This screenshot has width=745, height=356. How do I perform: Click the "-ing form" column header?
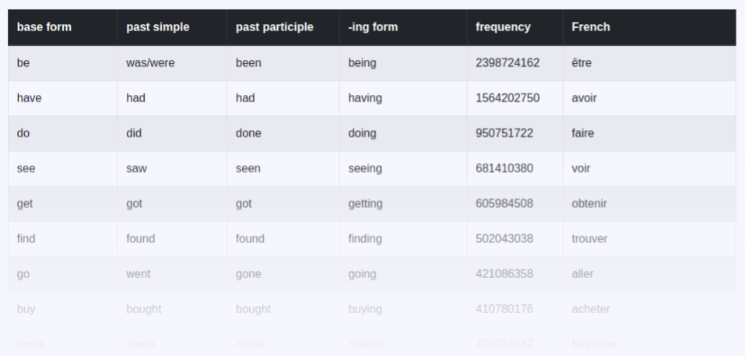(x=373, y=27)
